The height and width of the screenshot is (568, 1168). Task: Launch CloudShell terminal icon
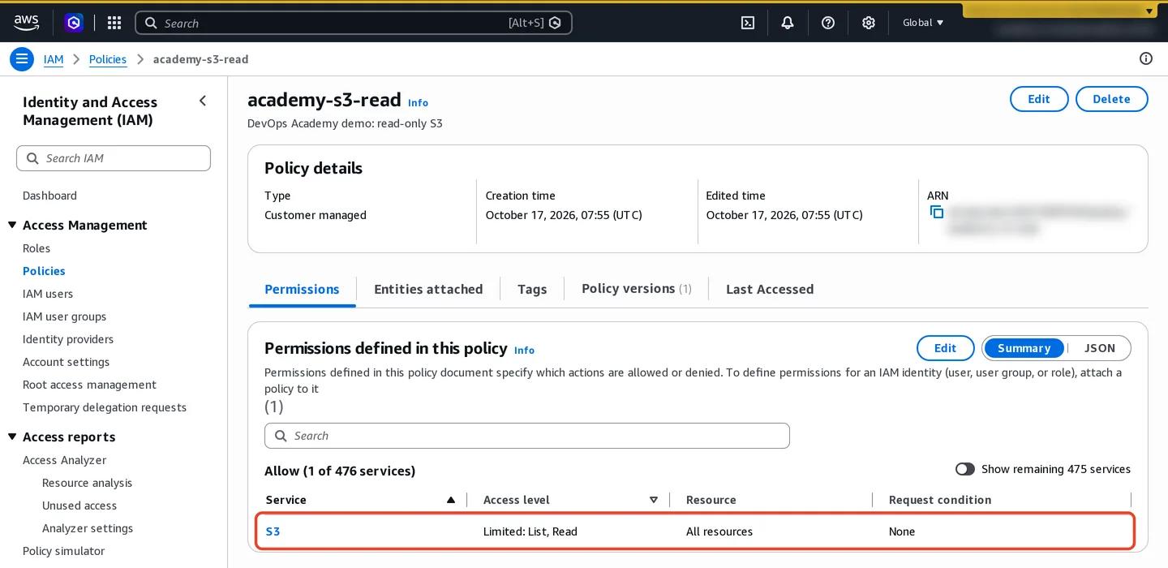[748, 23]
